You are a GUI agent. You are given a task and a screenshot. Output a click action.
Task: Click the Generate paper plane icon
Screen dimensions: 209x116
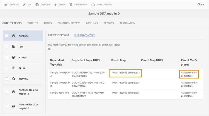click(x=6, y=4)
